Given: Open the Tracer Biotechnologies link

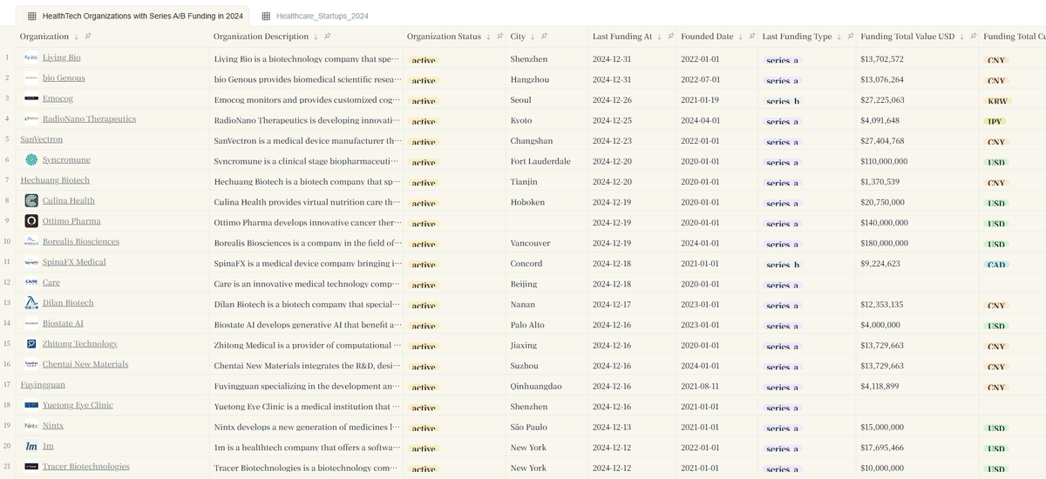Looking at the screenshot, I should click(x=86, y=467).
